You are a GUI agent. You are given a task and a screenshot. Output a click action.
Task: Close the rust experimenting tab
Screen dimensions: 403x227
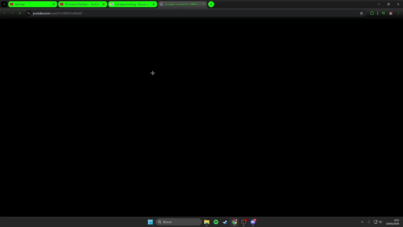[154, 4]
